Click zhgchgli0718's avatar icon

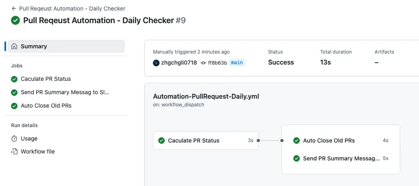tap(156, 63)
